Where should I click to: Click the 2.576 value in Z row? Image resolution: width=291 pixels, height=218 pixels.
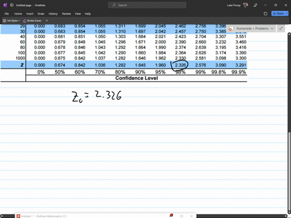tap(201, 65)
